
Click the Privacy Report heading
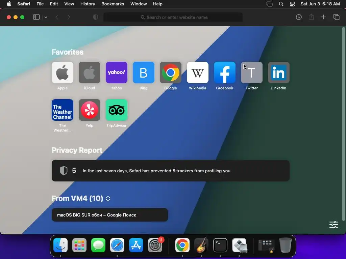tap(77, 150)
